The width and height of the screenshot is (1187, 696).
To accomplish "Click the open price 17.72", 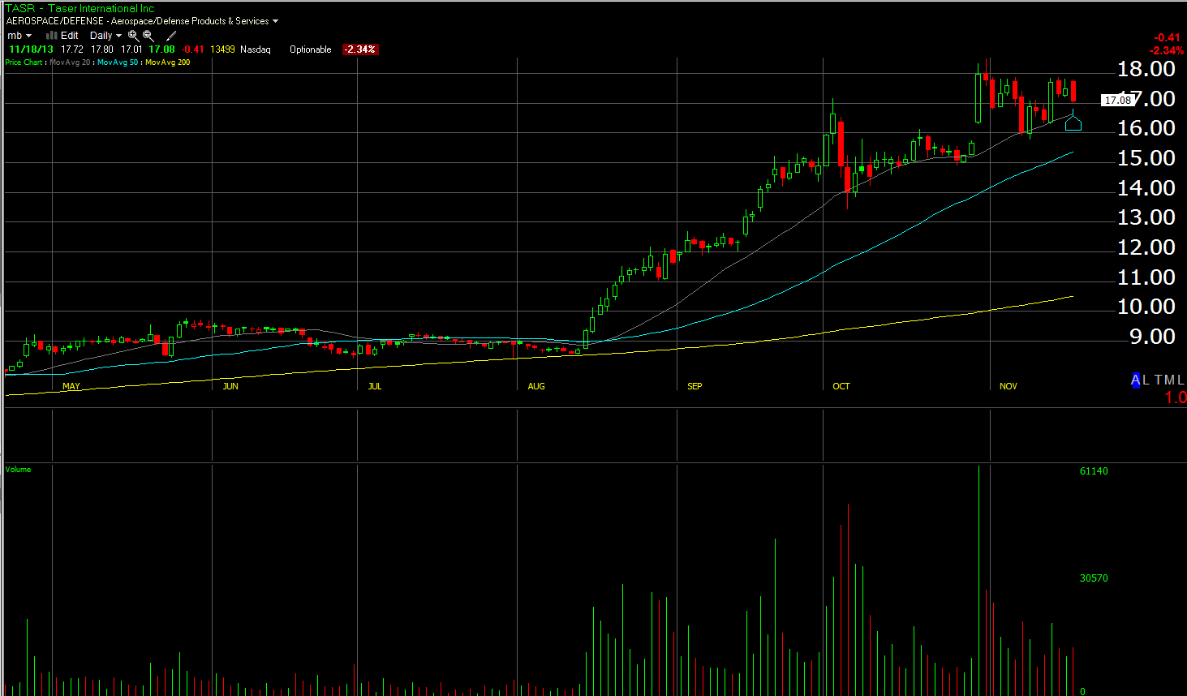I will 72,49.
